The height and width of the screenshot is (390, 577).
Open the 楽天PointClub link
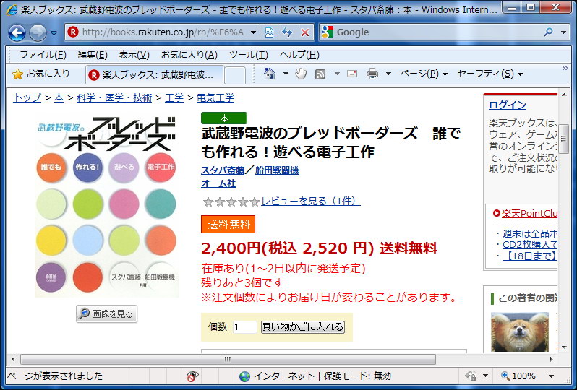coord(529,213)
